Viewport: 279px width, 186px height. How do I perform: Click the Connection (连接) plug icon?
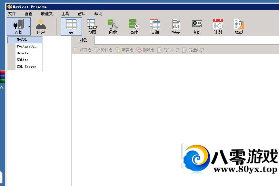point(18,24)
